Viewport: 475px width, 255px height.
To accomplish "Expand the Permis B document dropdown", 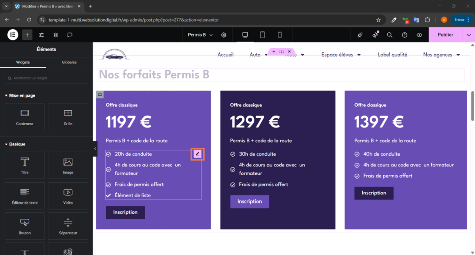I will (x=200, y=35).
